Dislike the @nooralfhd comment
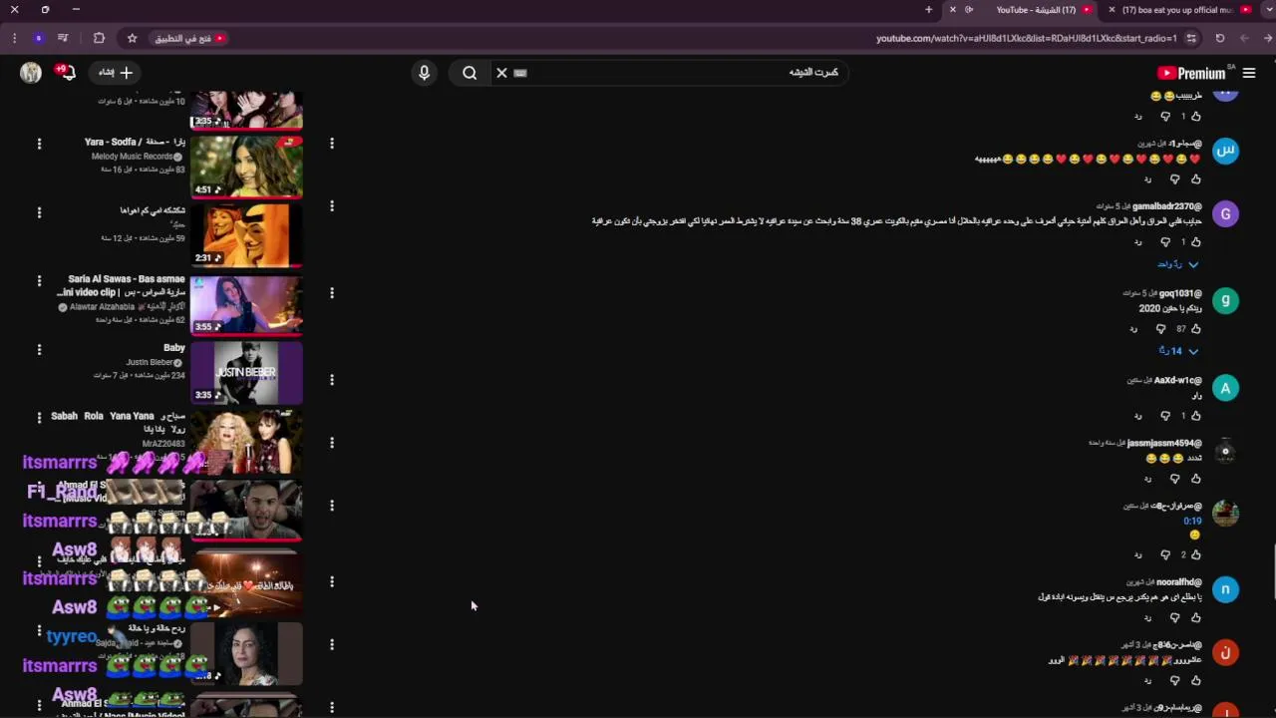The width and height of the screenshot is (1276, 718). click(1174, 617)
